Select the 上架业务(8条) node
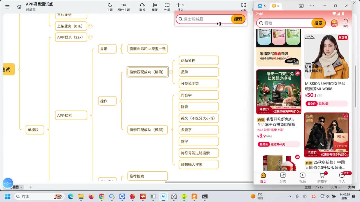 click(x=71, y=26)
